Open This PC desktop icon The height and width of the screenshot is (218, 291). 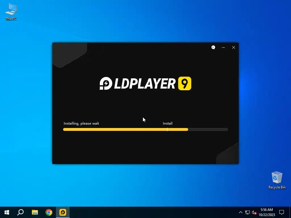coord(11,12)
